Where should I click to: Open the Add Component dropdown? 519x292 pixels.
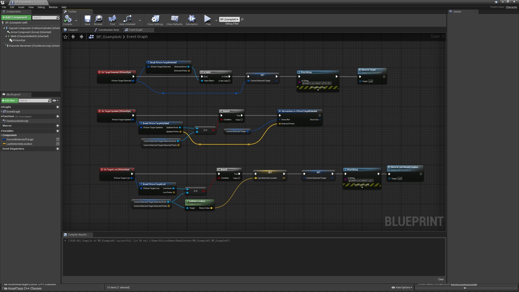[16, 18]
